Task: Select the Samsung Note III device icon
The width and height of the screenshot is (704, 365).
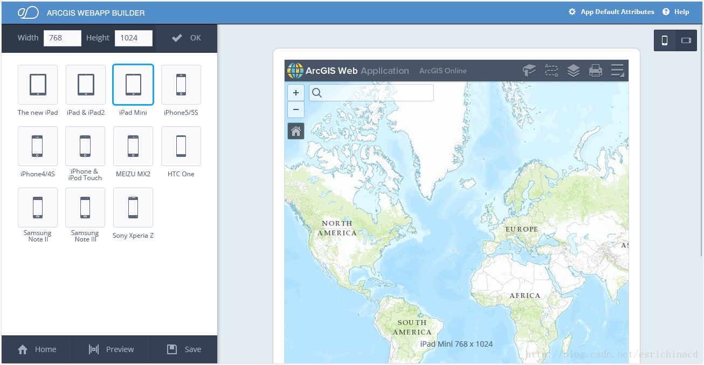Action: [85, 208]
